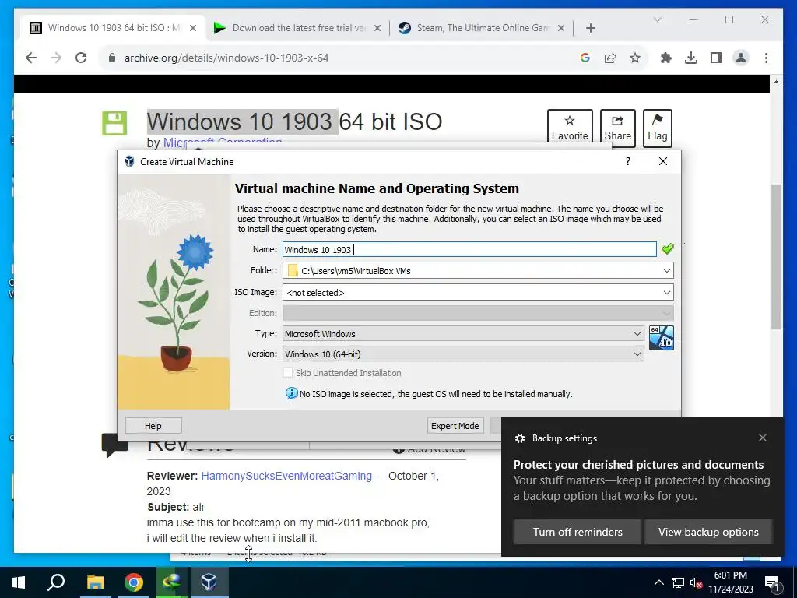Screen dimensions: 797x598
Task: Share this page via address bar icon
Action: coord(610,58)
